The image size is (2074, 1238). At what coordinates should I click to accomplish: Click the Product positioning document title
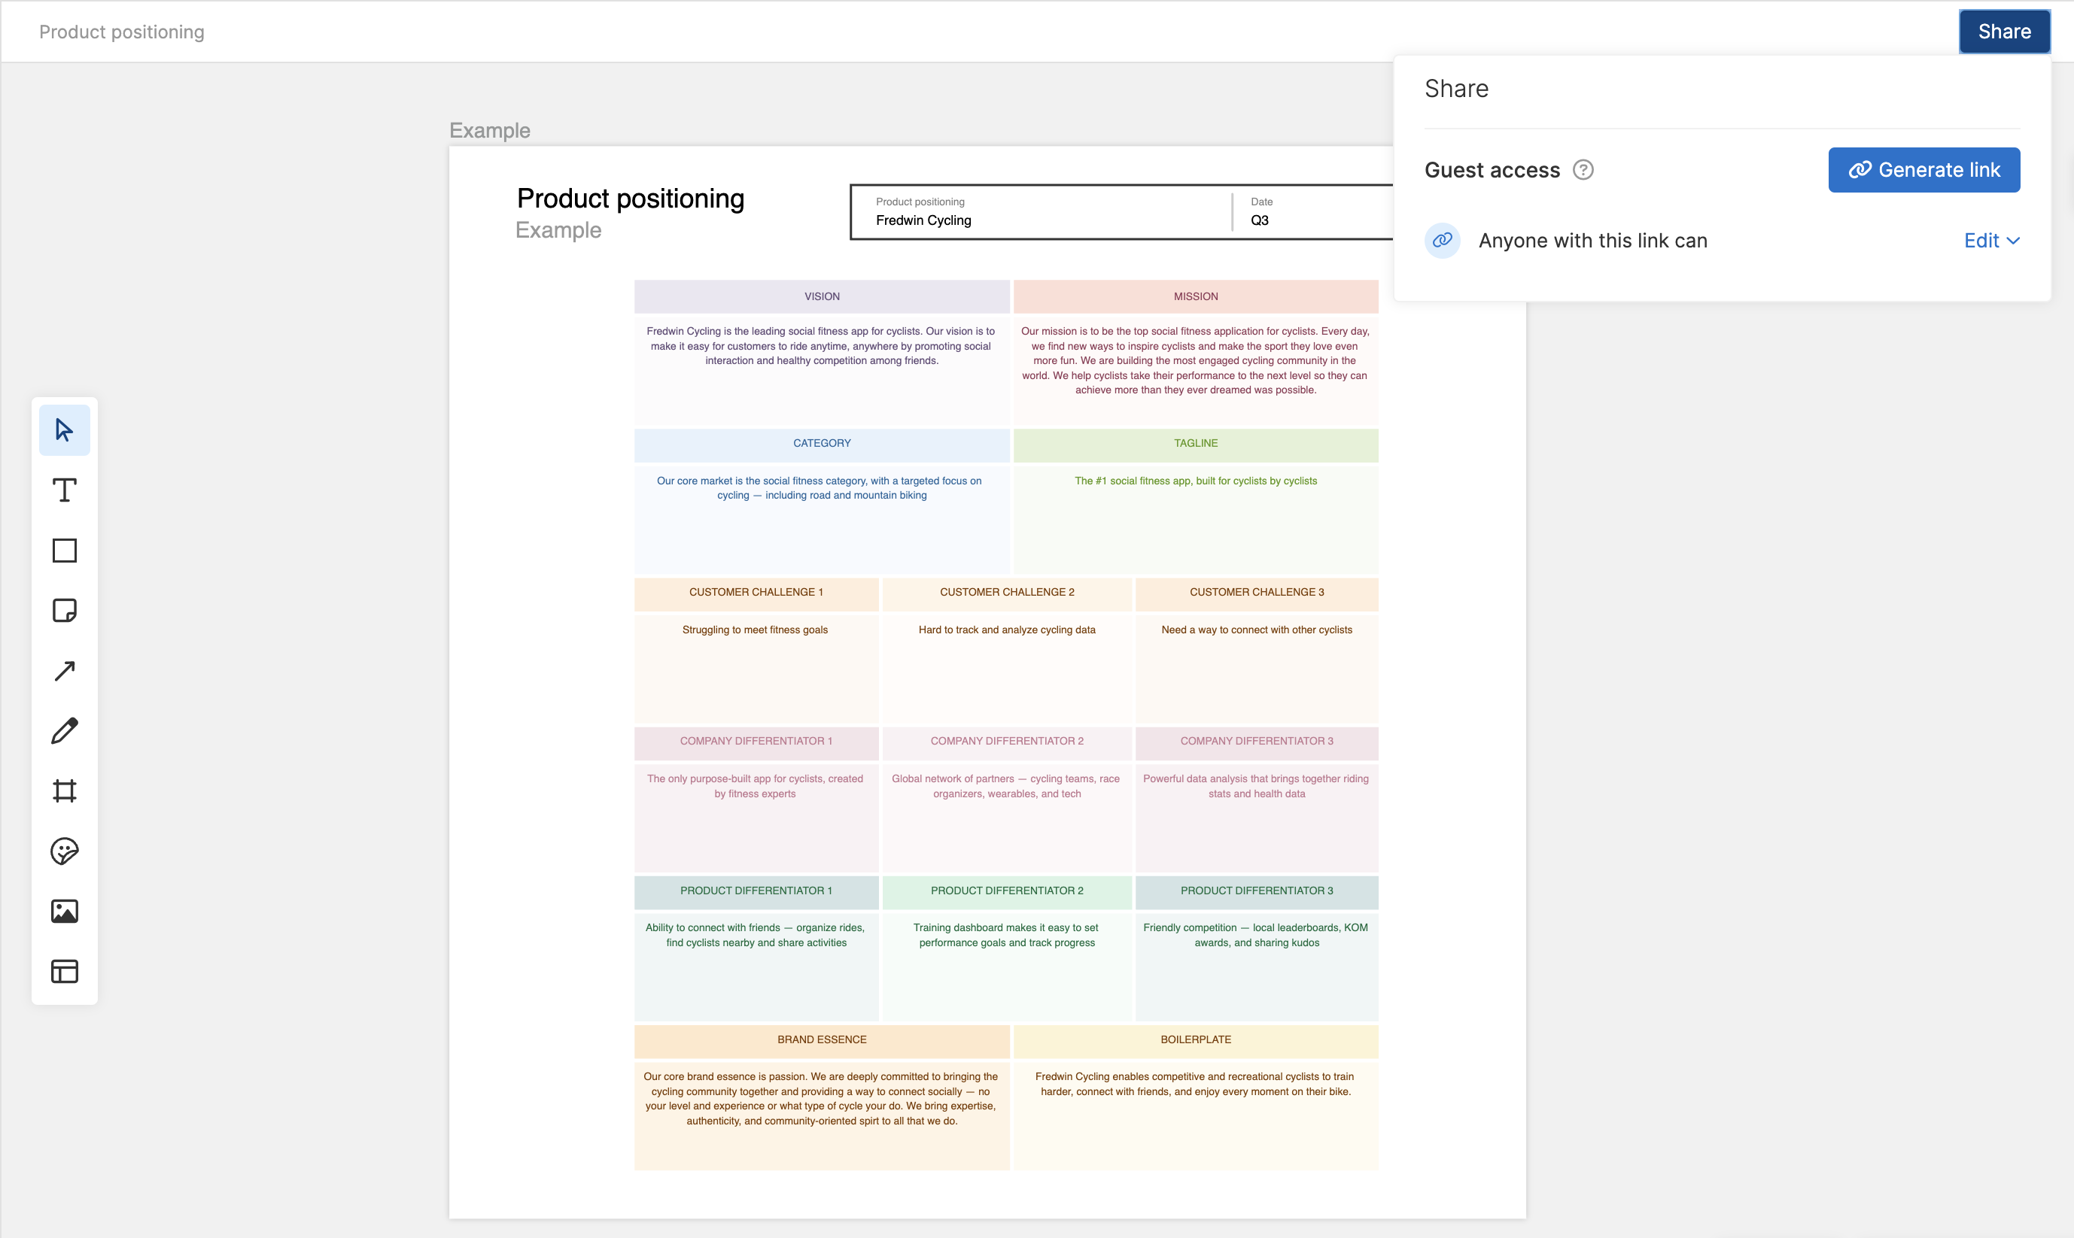(x=122, y=32)
